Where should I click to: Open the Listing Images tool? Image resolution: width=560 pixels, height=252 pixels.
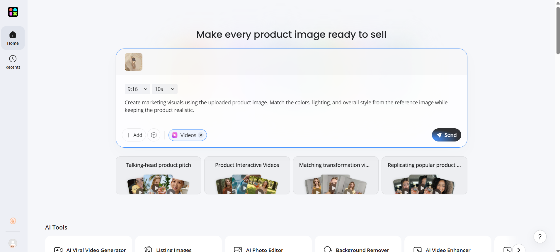click(x=178, y=244)
